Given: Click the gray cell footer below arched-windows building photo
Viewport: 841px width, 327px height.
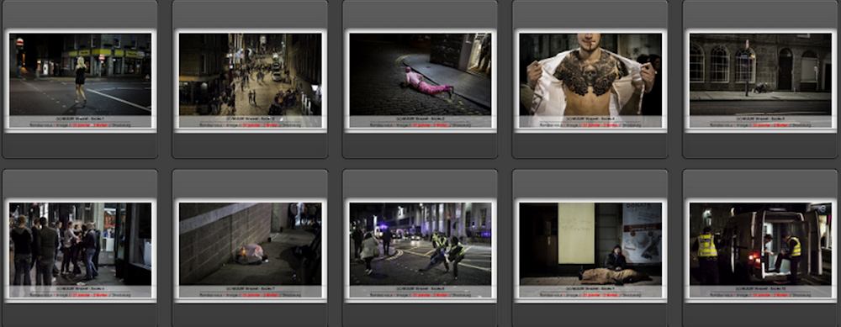Looking at the screenshot, I should (x=760, y=145).
